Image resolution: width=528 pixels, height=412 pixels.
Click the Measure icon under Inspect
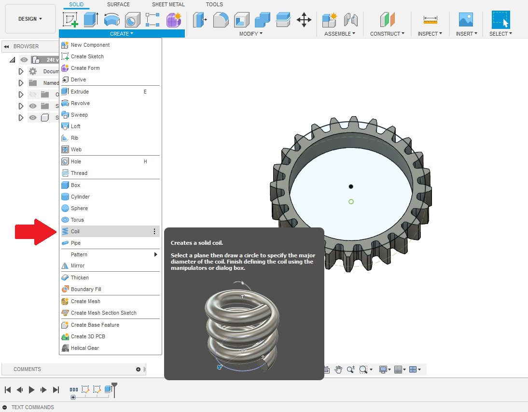[x=430, y=20]
